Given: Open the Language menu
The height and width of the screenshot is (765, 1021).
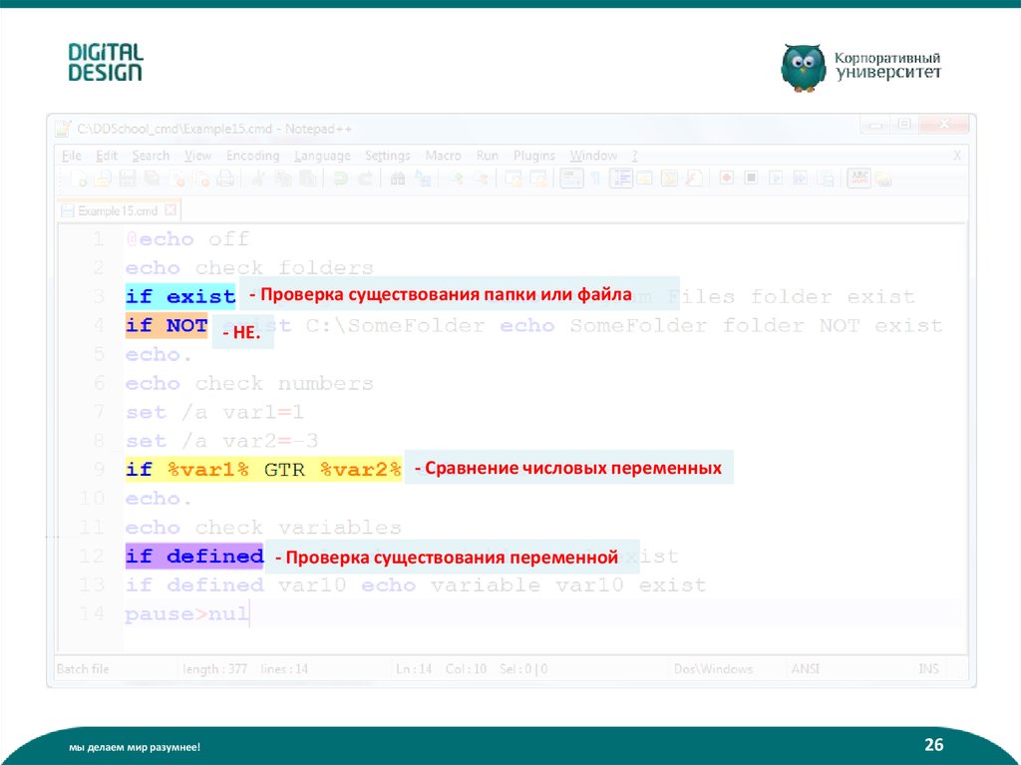Looking at the screenshot, I should pyautogui.click(x=322, y=156).
